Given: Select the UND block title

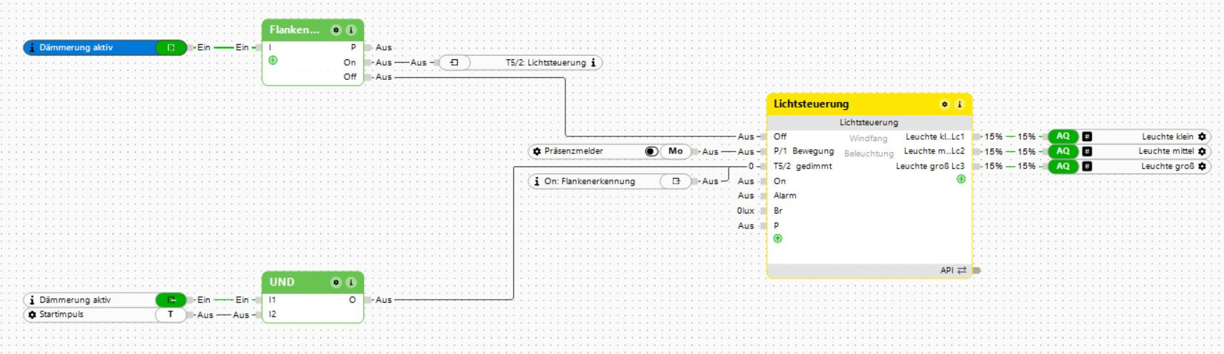Looking at the screenshot, I should pos(282,283).
